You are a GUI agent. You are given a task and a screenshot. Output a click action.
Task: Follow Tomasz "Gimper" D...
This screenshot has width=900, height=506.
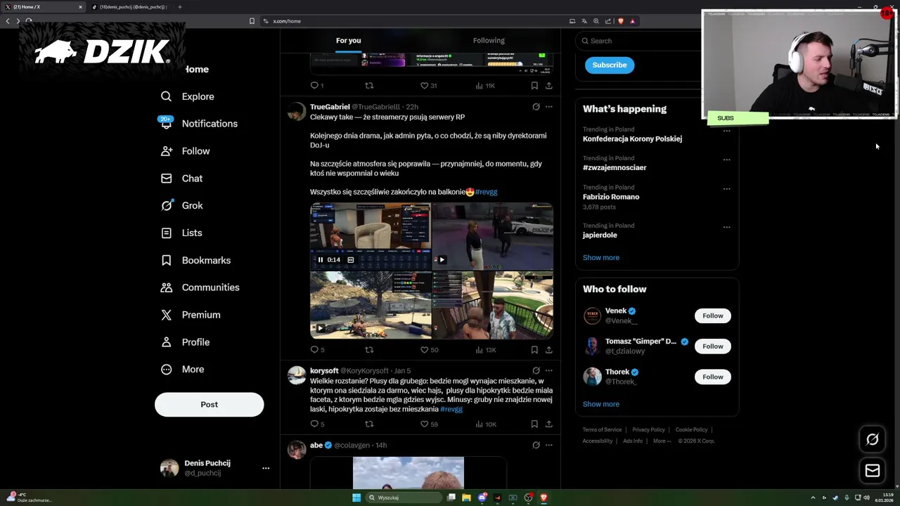click(712, 346)
